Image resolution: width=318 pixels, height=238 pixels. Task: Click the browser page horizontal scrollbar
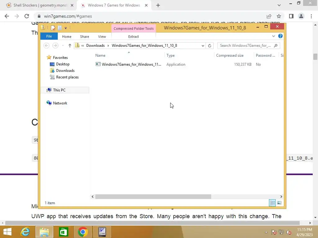coord(152,223)
